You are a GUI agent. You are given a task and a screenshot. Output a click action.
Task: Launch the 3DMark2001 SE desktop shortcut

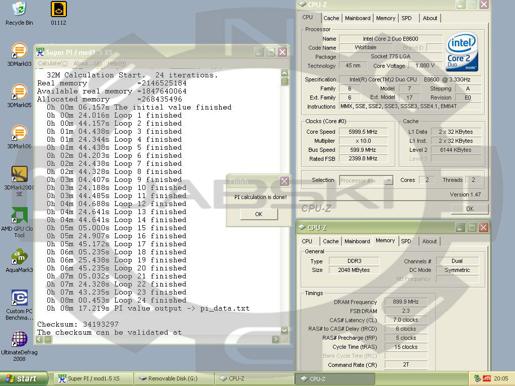coord(19,181)
